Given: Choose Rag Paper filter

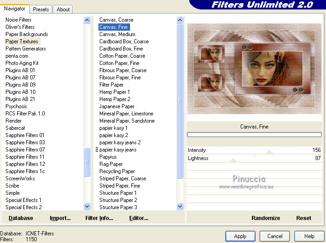Looking at the screenshot, I should [x=111, y=164].
